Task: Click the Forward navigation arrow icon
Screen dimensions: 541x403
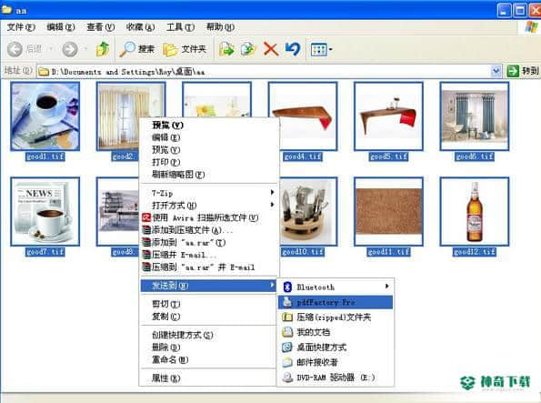Action: [x=70, y=49]
